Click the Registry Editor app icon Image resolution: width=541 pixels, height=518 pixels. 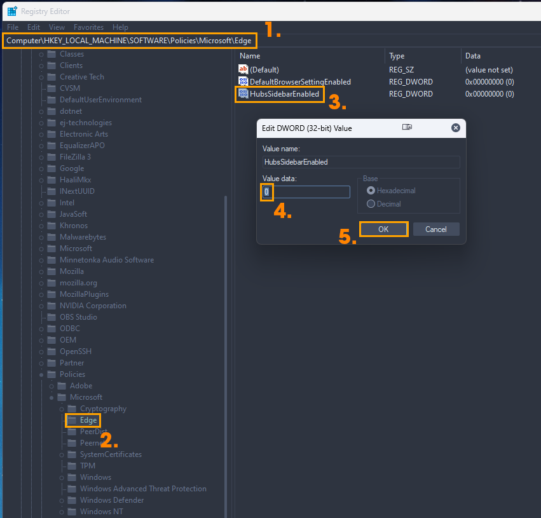point(12,11)
